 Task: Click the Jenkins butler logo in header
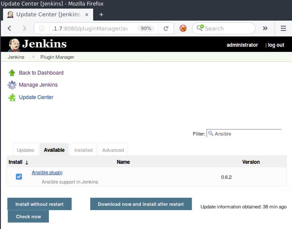pyautogui.click(x=14, y=45)
